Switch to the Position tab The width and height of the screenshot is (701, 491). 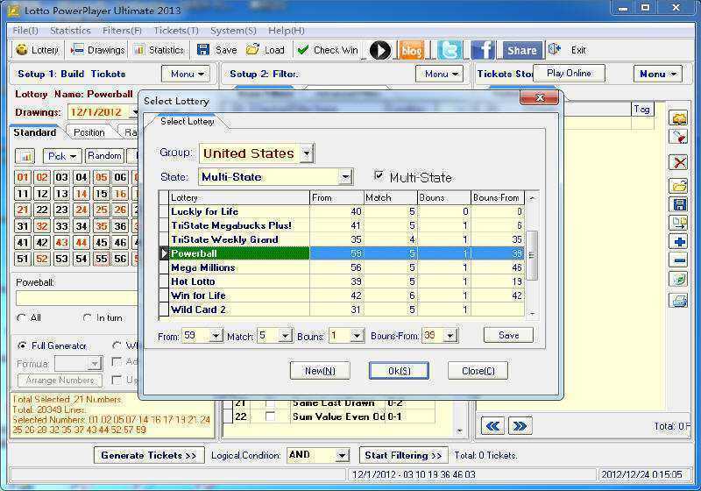coord(89,132)
